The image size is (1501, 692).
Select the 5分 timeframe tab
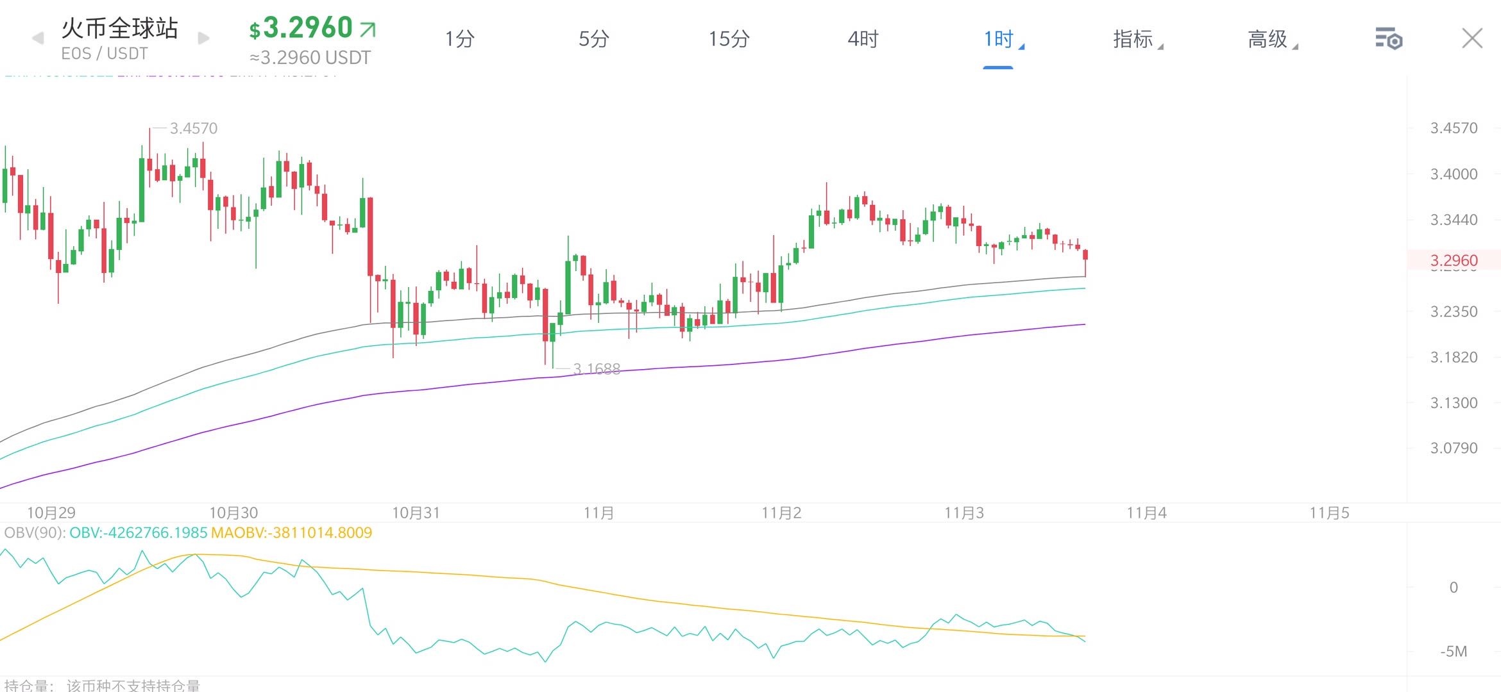593,39
